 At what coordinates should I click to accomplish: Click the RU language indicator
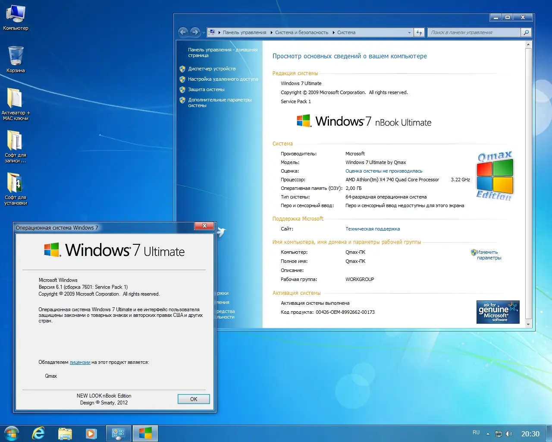pyautogui.click(x=476, y=433)
